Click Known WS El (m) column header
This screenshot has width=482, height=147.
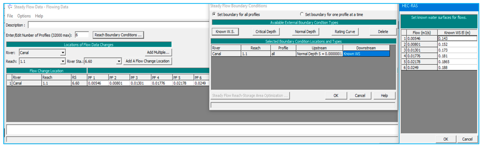point(457,32)
